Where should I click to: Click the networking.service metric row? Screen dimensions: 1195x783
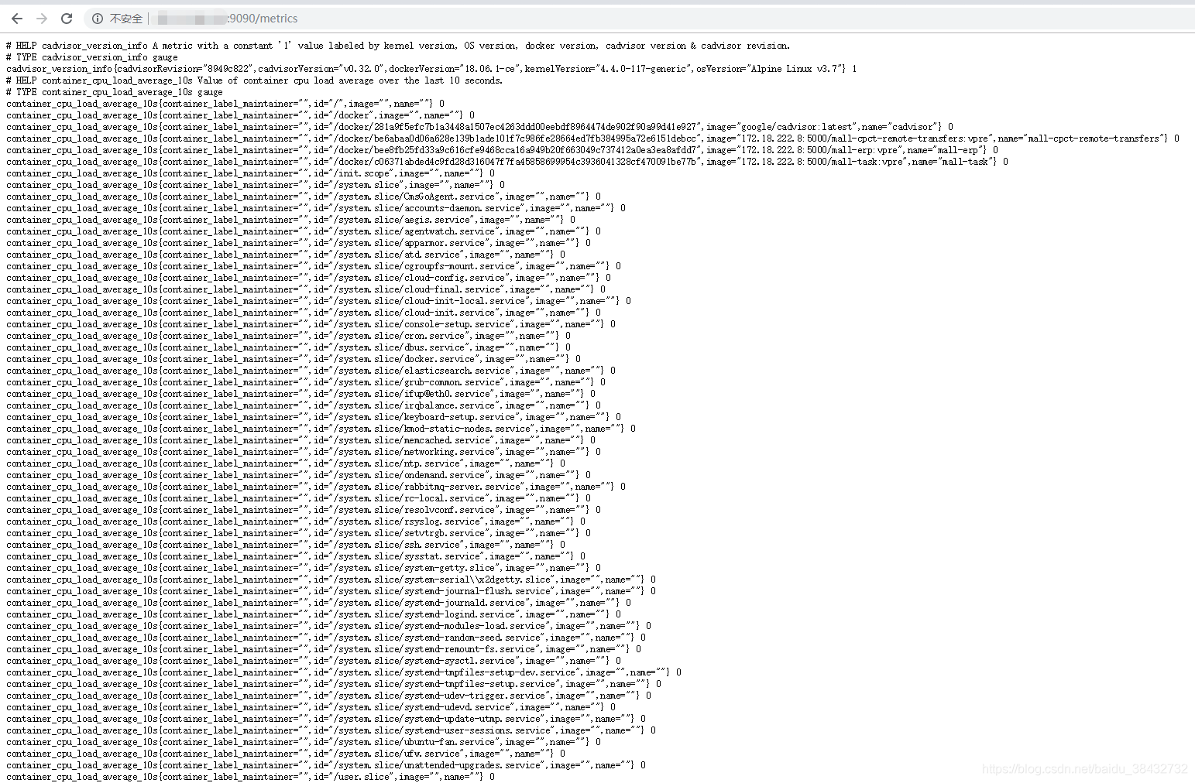(x=304, y=452)
